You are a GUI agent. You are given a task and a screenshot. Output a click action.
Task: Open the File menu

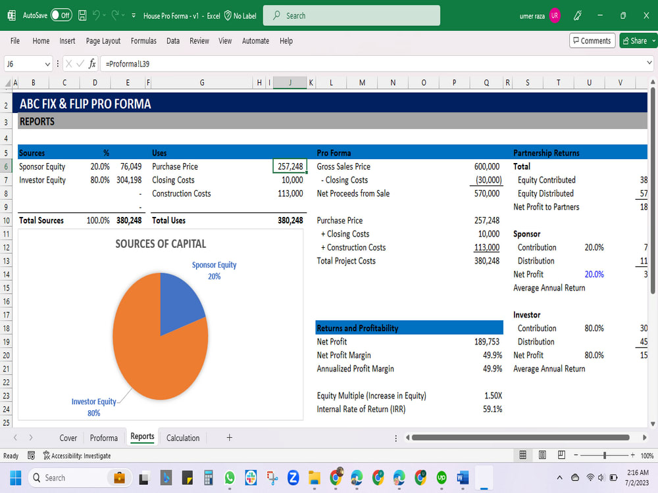[15, 41]
